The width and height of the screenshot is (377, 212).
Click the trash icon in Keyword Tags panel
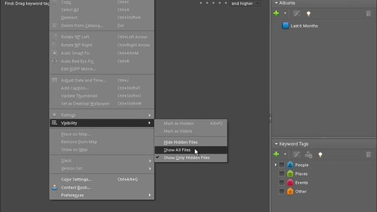click(x=368, y=154)
